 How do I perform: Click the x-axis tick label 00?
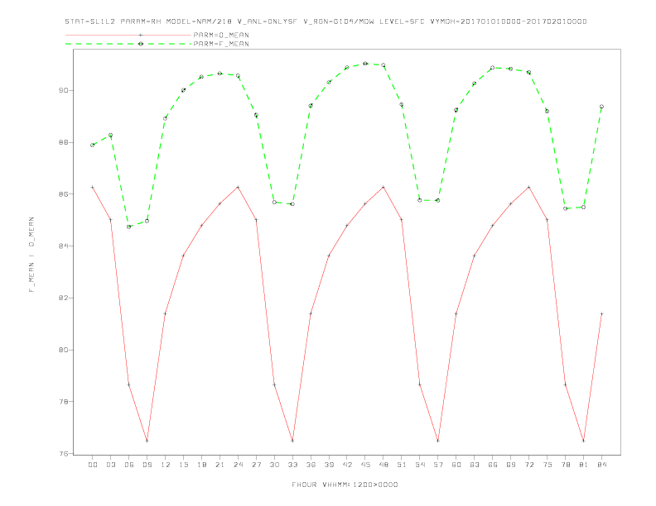[x=93, y=465]
